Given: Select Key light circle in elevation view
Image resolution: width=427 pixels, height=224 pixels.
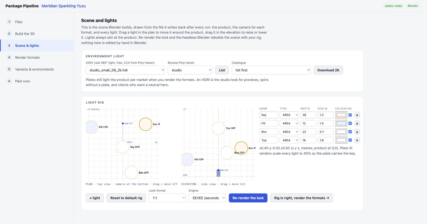Looking at the screenshot, I should pos(241,148).
